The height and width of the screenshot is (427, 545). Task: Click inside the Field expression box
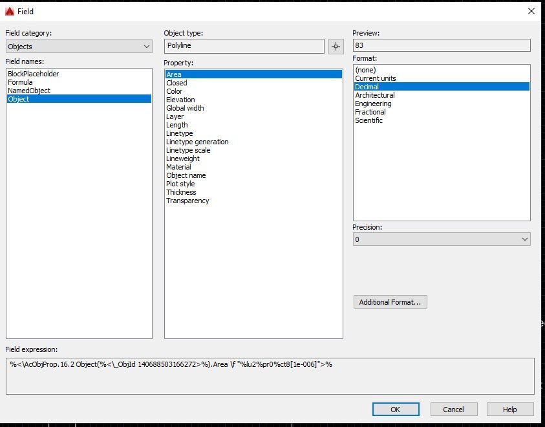click(270, 377)
